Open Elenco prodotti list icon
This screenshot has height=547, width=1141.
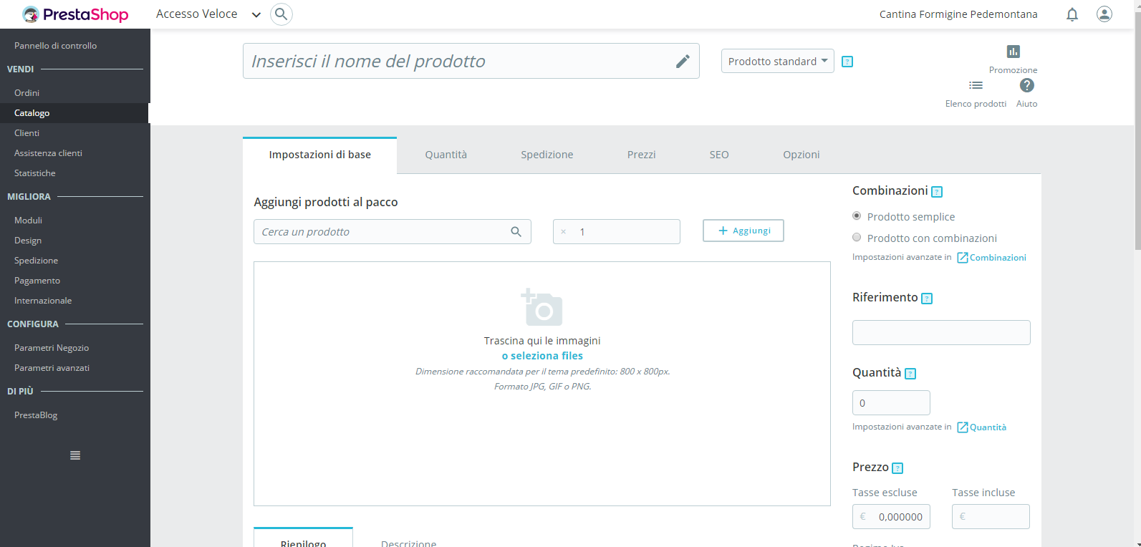point(976,85)
